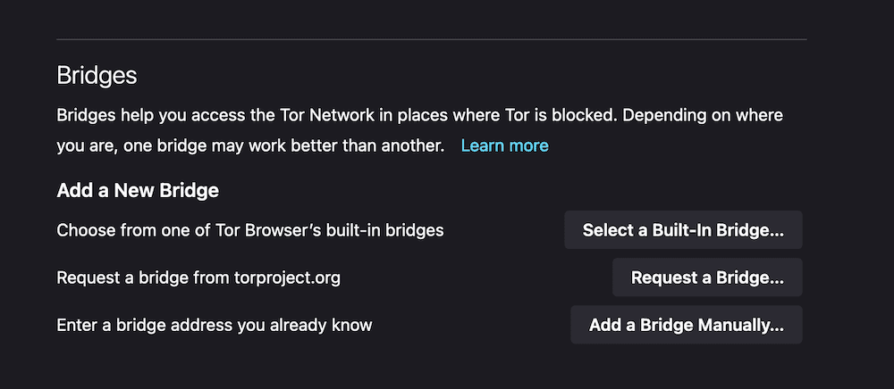Open the Select a Built-In Bridge dialog
This screenshot has width=894, height=389.
tap(683, 230)
